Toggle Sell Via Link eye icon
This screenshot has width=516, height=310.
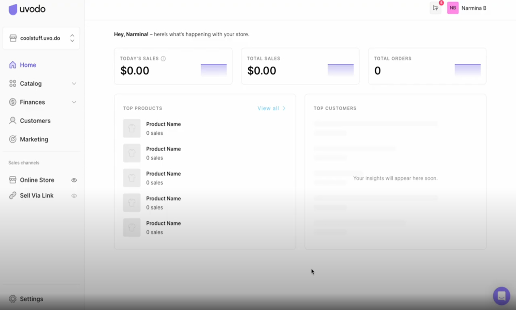click(x=74, y=196)
